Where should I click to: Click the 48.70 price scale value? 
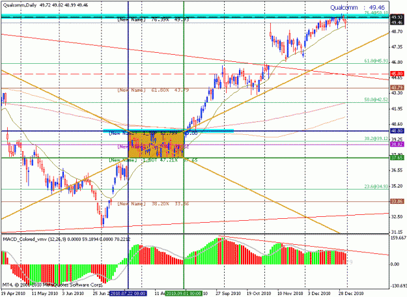point(397,31)
